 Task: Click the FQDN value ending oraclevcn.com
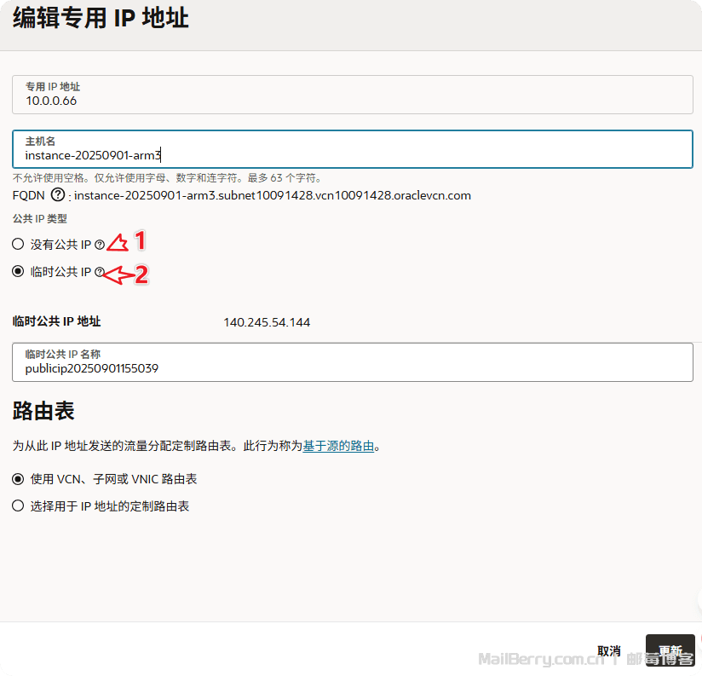[x=273, y=195]
